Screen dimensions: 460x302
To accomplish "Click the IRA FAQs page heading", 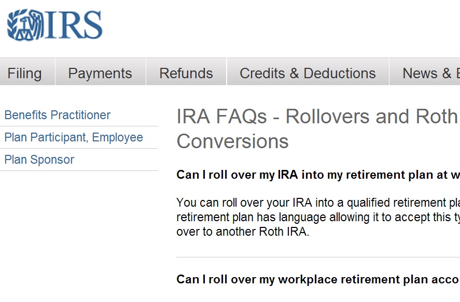I will click(x=318, y=128).
